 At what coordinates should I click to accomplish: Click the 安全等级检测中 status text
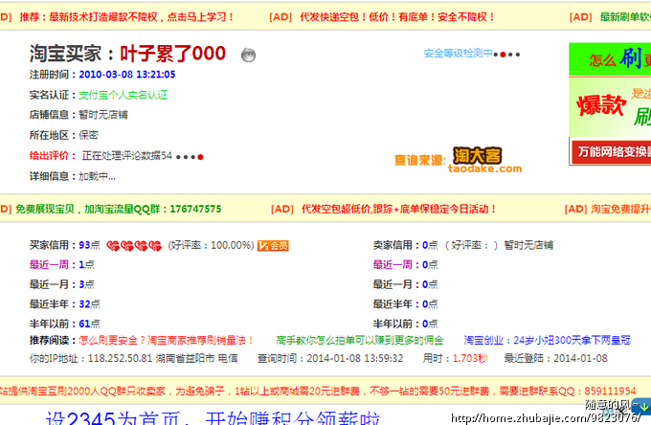pos(458,54)
